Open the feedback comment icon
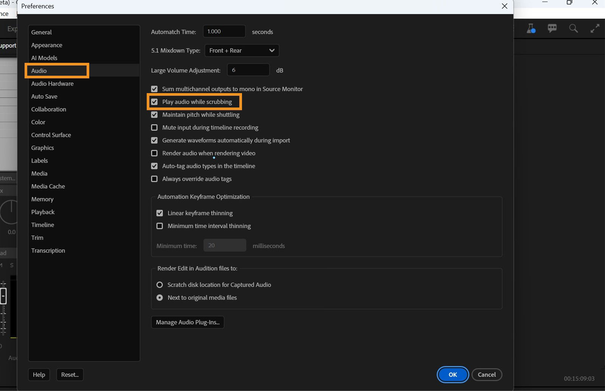 pyautogui.click(x=552, y=28)
